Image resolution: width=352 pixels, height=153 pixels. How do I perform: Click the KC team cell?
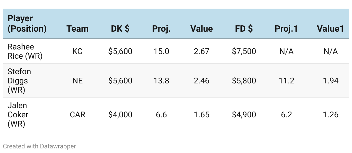(77, 51)
